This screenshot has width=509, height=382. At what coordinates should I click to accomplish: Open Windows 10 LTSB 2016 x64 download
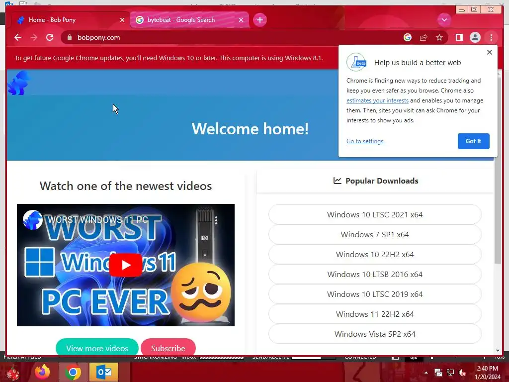pyautogui.click(x=375, y=274)
